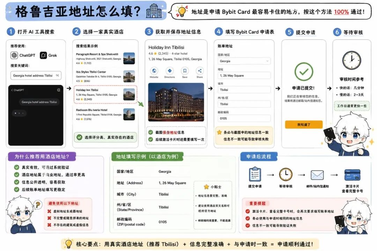
Task: Click the 快的话: 几分钟 bullet
Action: (x=350, y=88)
